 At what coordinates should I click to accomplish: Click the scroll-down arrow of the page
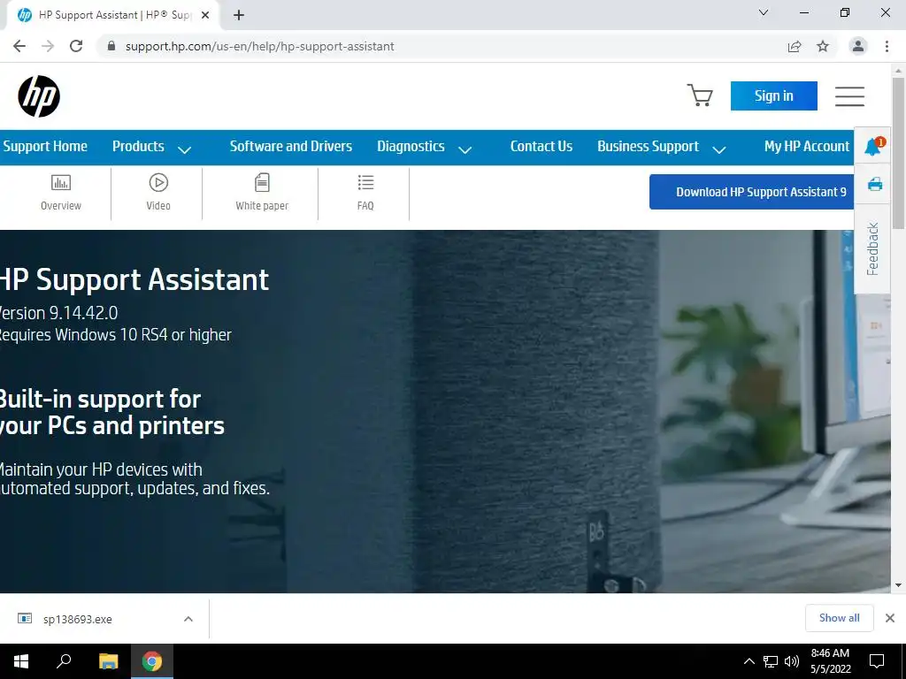(x=898, y=585)
